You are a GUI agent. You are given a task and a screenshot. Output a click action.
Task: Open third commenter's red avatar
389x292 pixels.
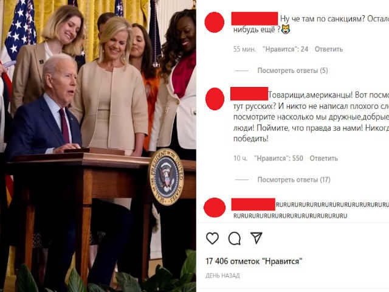coord(215,207)
